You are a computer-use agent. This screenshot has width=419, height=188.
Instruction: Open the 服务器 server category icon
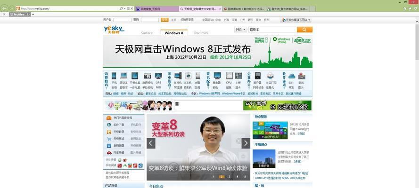coord(257,76)
